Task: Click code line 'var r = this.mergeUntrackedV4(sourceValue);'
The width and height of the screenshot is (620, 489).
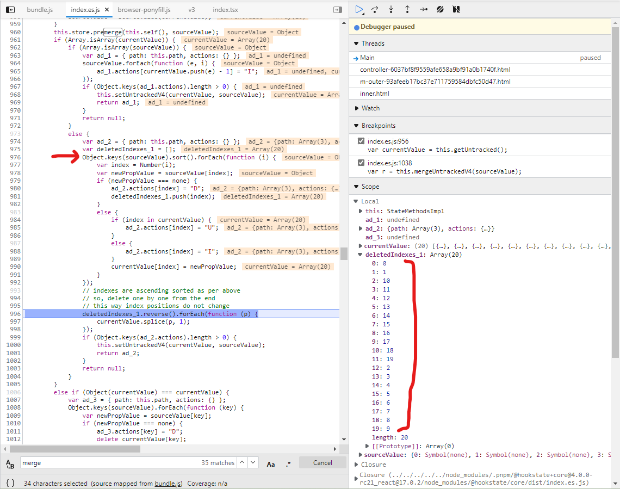Action: [x=444, y=171]
